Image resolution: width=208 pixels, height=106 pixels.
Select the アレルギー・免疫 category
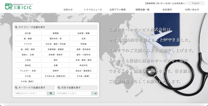28,71
